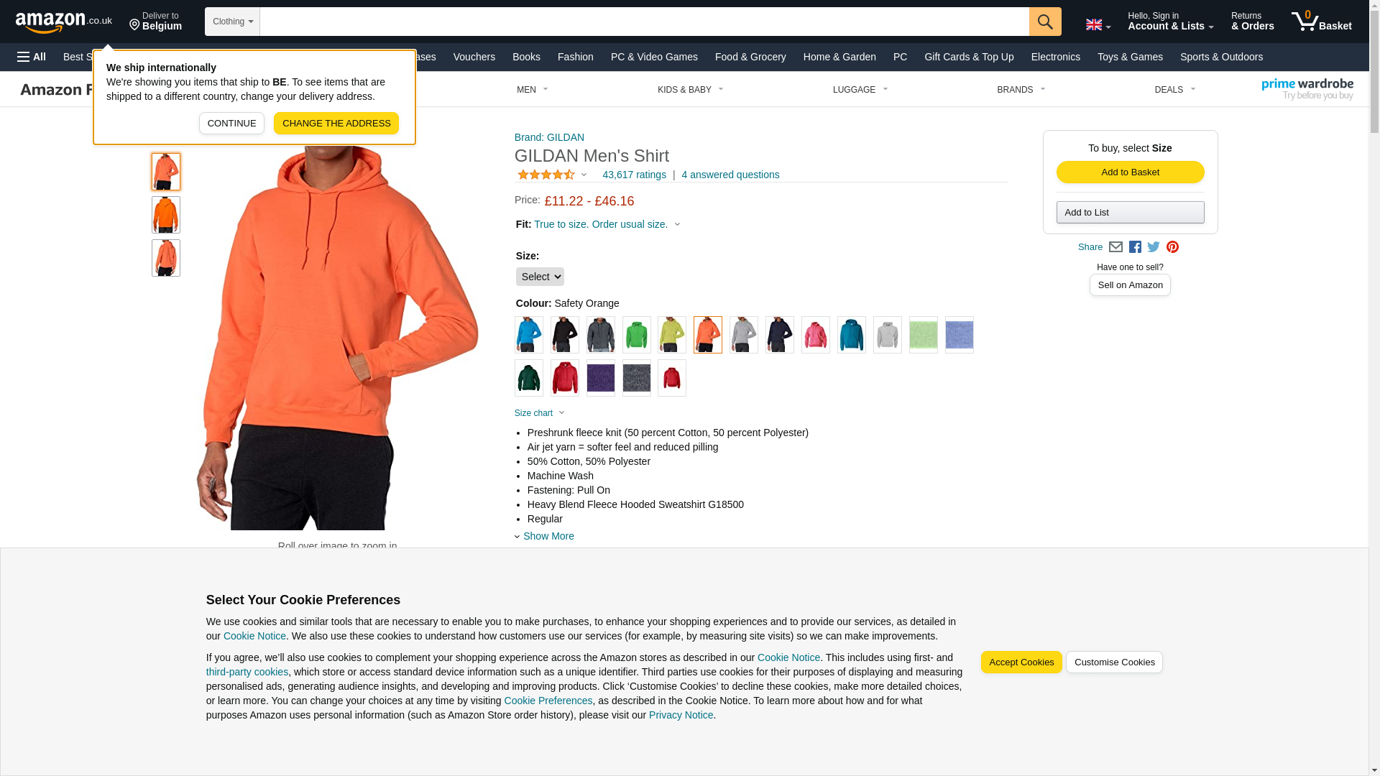Click Accept Cookies button
This screenshot has height=776, width=1380.
1021,662
